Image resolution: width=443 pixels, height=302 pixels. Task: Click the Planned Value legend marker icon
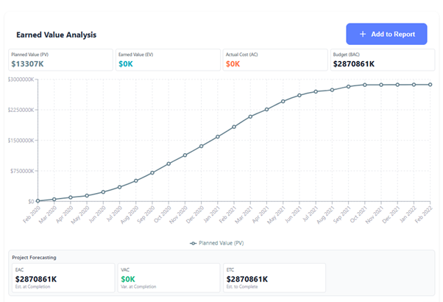coord(193,242)
